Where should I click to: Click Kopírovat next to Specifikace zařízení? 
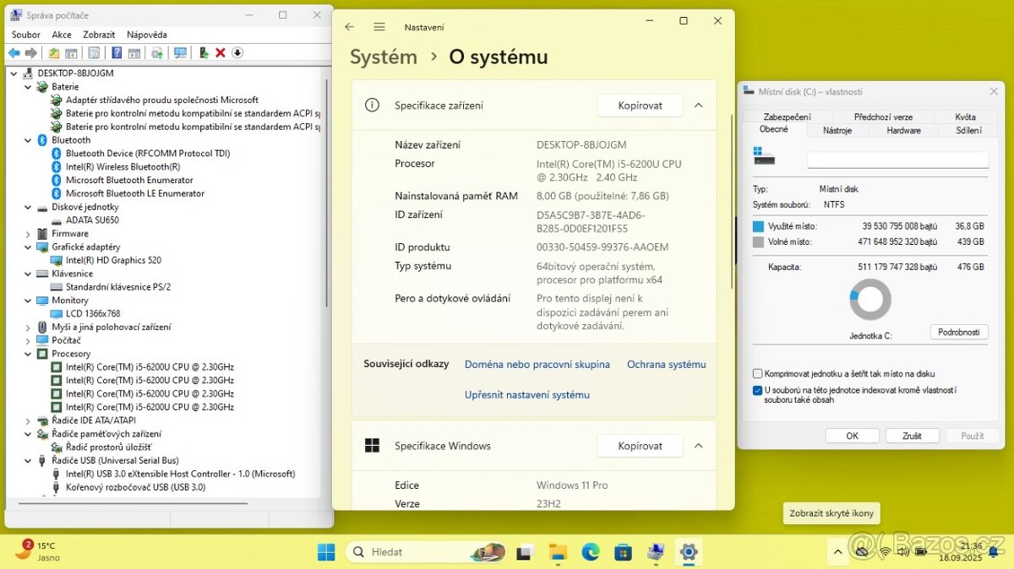point(640,106)
